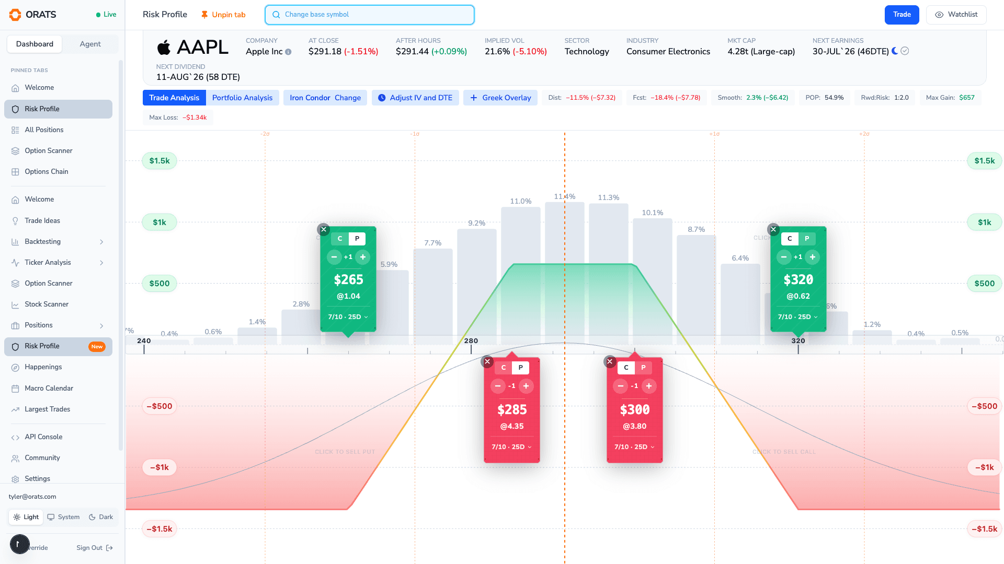Click the Stock Scanner chart icon
The image size is (1004, 564).
(15, 304)
